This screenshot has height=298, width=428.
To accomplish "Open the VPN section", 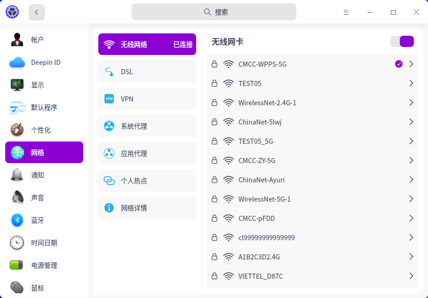I will 147,99.
